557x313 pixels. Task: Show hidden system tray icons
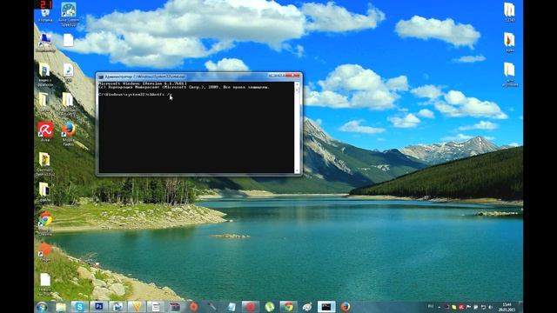[x=440, y=307]
